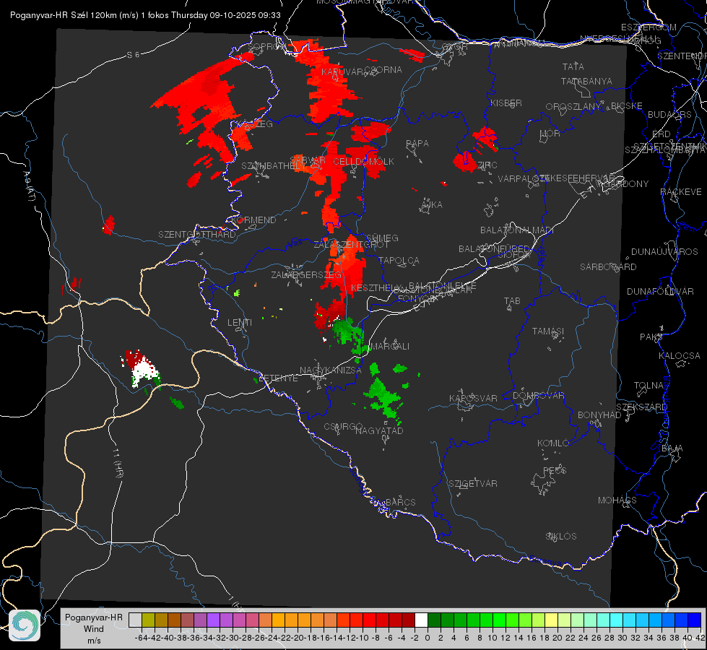Click the KALOCSA city label
The height and width of the screenshot is (650, 707).
679,356
